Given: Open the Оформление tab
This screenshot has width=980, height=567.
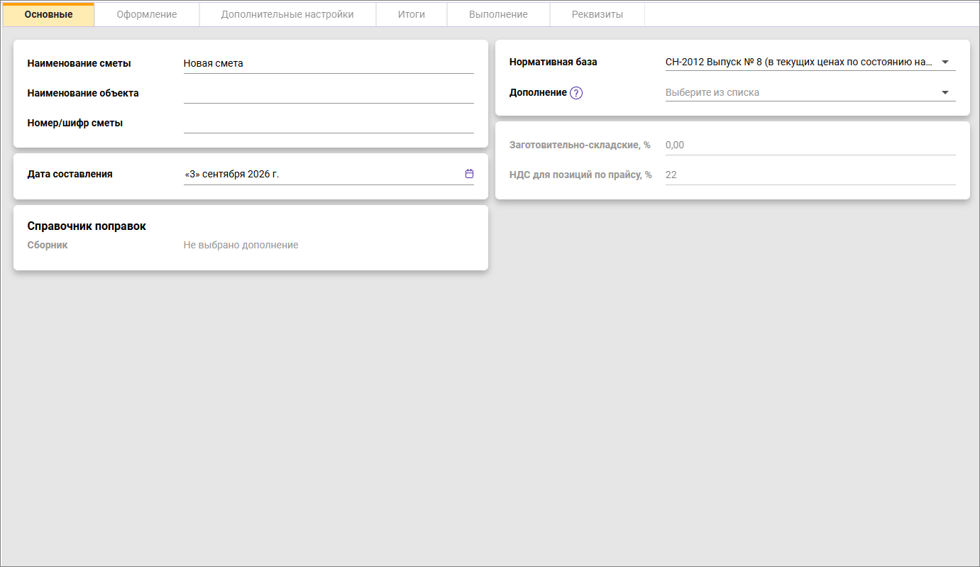Looking at the screenshot, I should [x=147, y=14].
